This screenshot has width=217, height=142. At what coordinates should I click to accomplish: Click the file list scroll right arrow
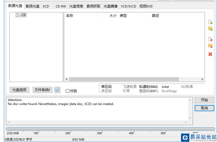202,79
